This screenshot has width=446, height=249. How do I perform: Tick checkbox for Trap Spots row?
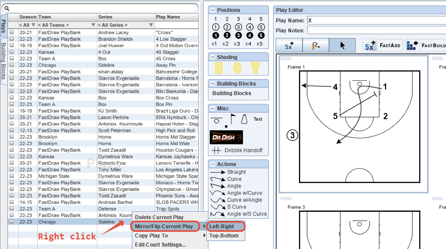tap(12, 209)
